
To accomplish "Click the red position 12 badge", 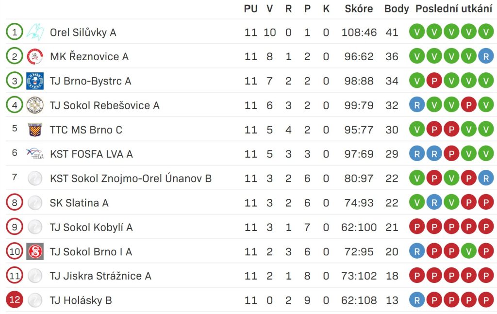I will (x=15, y=299).
